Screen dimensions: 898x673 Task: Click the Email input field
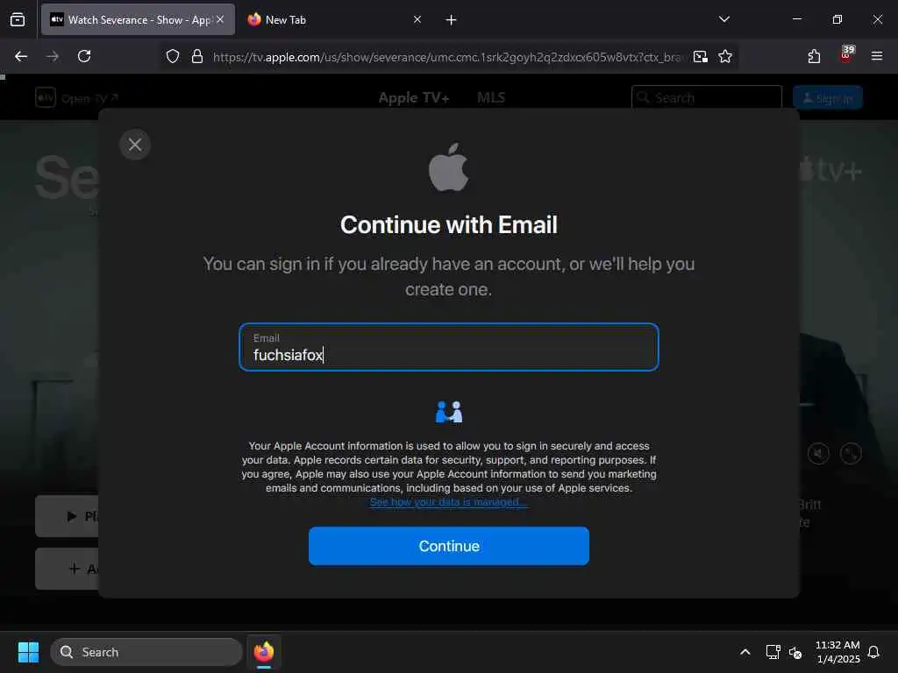(448, 347)
